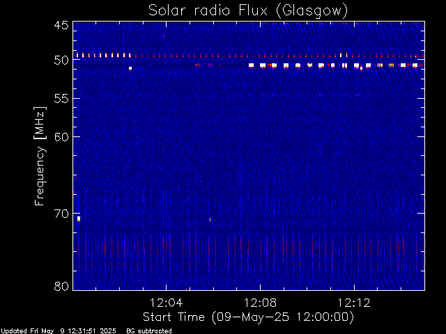The width and height of the screenshot is (446, 334).
Task: Click the 80 frequency tick label
Action: tap(61, 286)
